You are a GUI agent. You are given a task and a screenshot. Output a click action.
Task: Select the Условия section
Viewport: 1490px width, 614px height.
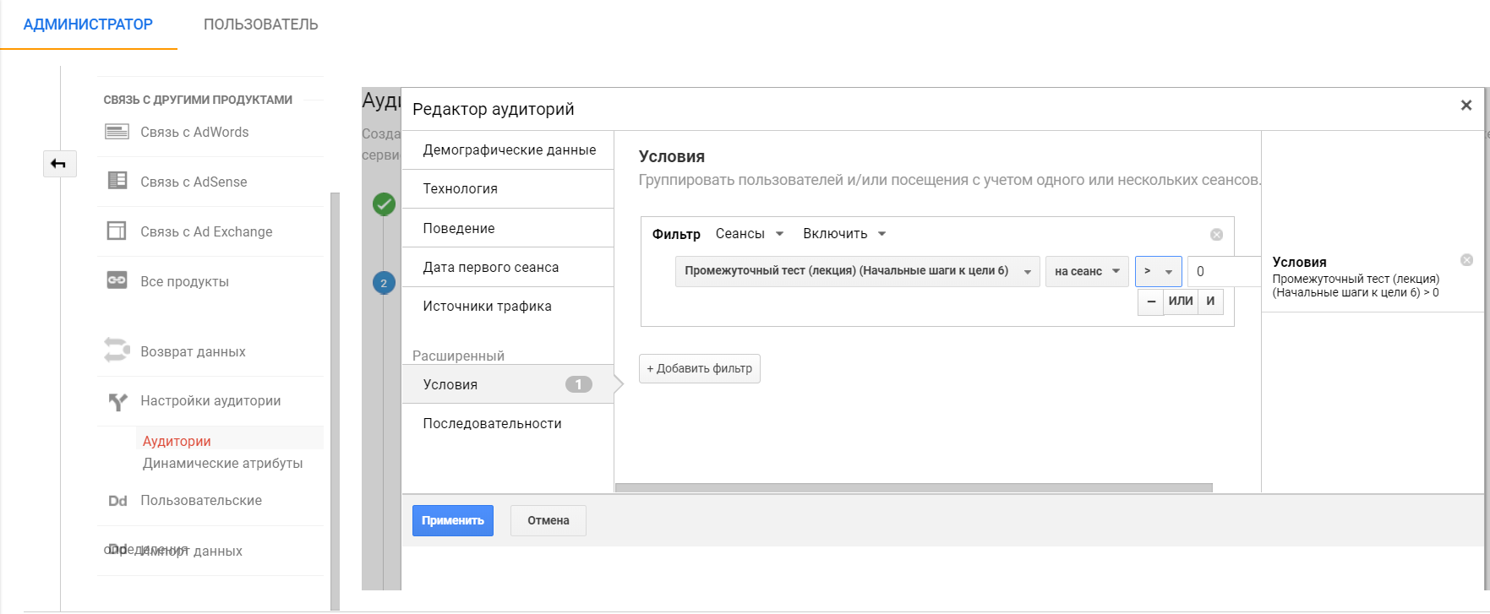pos(507,384)
